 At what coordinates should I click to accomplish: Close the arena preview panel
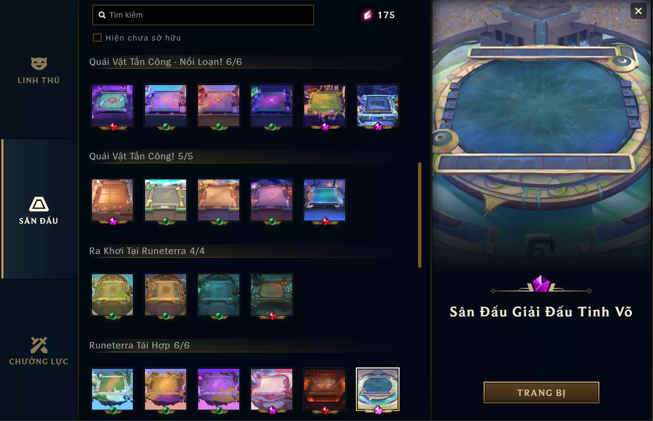638,11
